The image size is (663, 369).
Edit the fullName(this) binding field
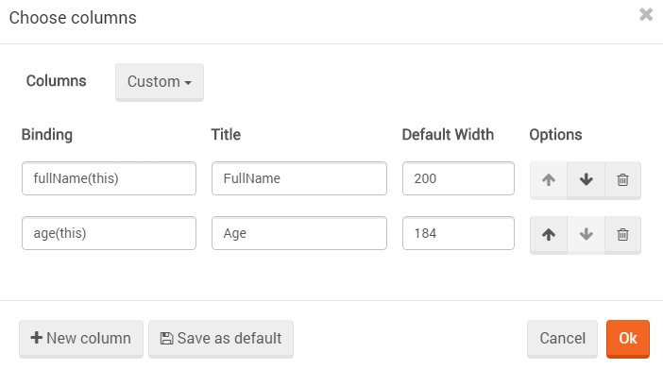[x=110, y=178]
